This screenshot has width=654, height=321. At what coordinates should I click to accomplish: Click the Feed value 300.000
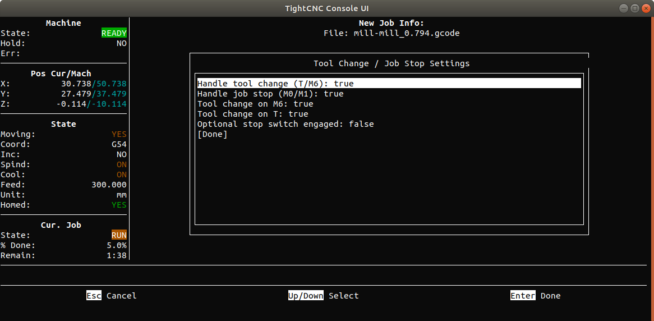(x=109, y=185)
